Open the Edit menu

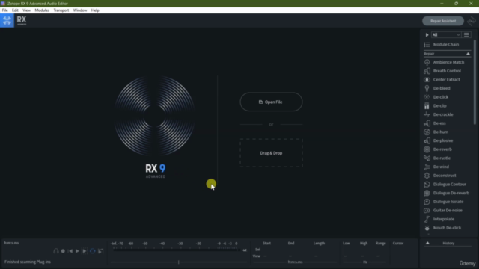(15, 10)
